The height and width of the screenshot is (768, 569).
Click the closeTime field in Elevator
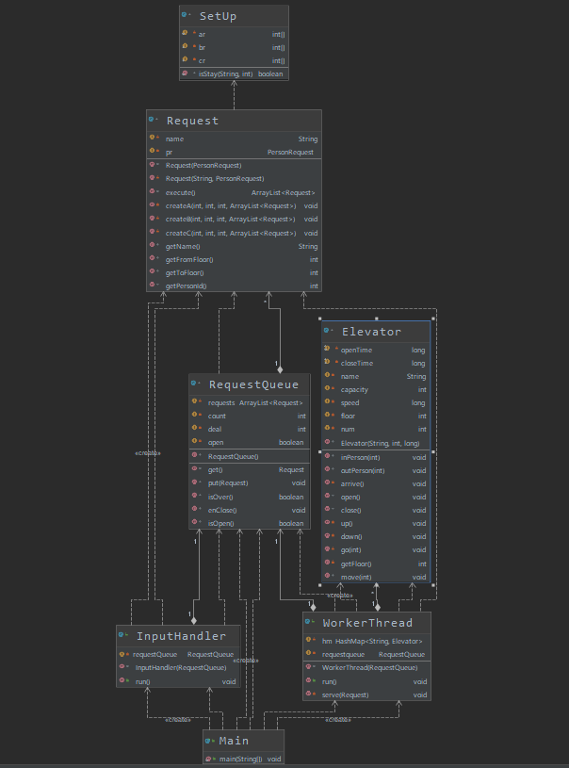tap(376, 364)
